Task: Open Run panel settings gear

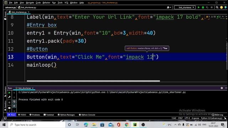Action: pyautogui.click(x=222, y=88)
